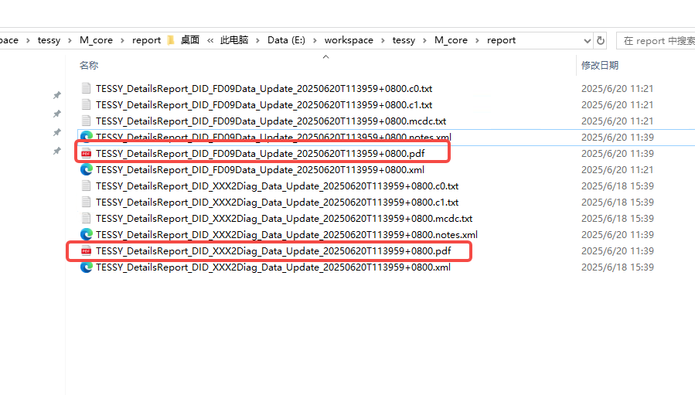
Task: Click the text file icon for FD09Data_Update c1.txt
Action: tap(86, 104)
